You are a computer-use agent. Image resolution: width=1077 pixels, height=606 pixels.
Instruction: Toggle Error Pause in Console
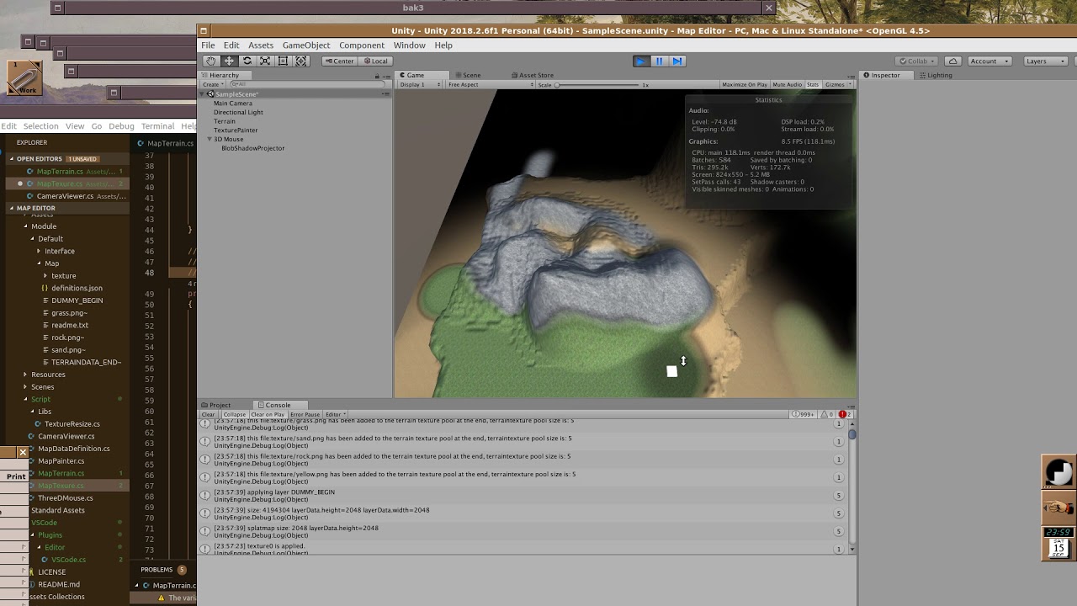point(305,414)
